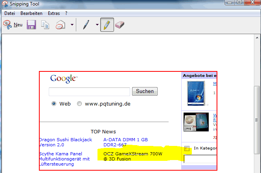Open the A-DATA DIMM 1 GB DDR2-667 link
Screen dimensions: 261x173
click(125, 142)
